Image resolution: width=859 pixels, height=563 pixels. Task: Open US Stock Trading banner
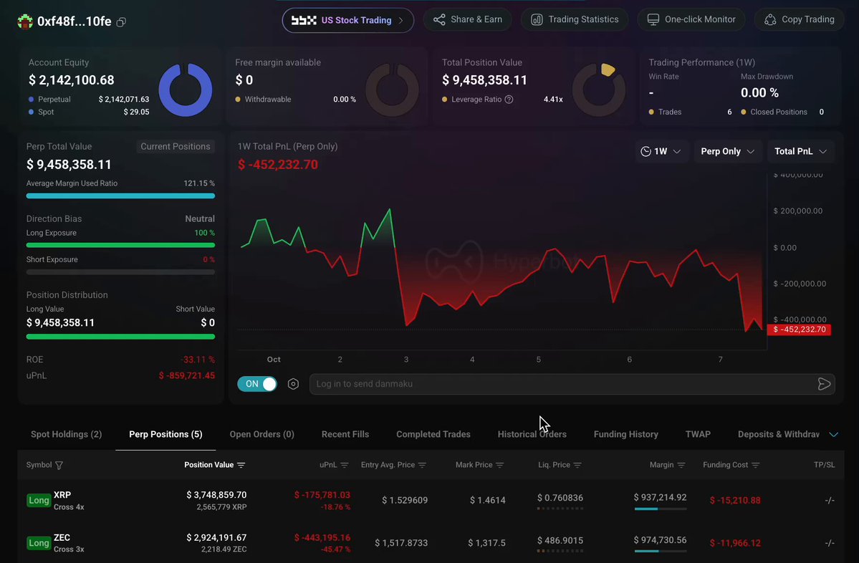pos(348,20)
